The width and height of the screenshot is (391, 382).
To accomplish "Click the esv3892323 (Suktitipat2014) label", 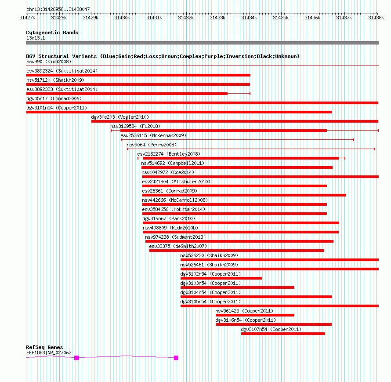I will click(62, 89).
